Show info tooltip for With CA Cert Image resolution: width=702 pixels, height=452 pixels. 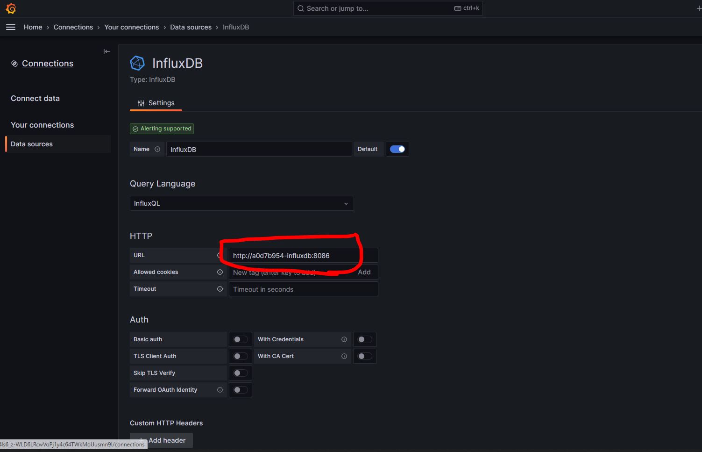[x=344, y=356]
